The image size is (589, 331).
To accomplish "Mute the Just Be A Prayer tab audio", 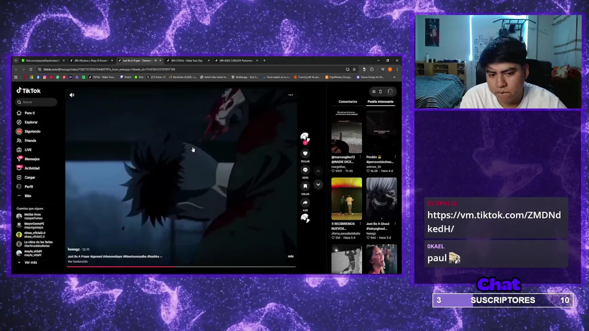I will pyautogui.click(x=155, y=61).
